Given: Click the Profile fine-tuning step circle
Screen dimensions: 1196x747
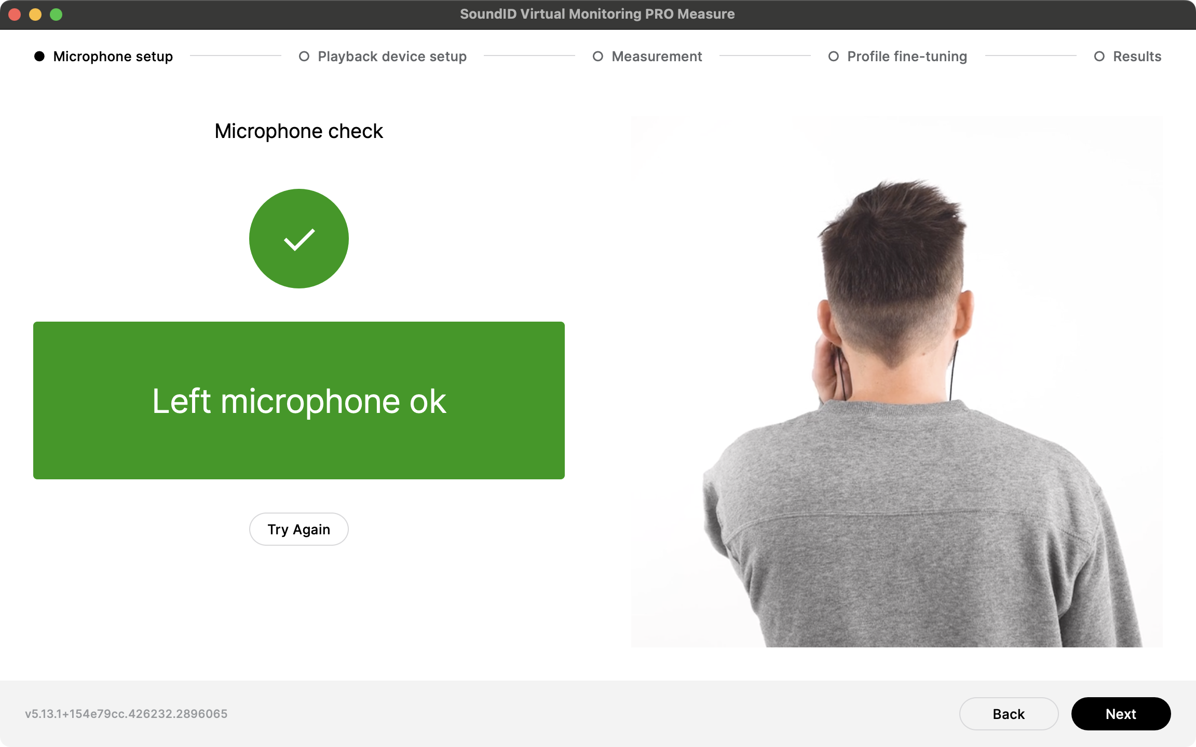Looking at the screenshot, I should tap(834, 56).
